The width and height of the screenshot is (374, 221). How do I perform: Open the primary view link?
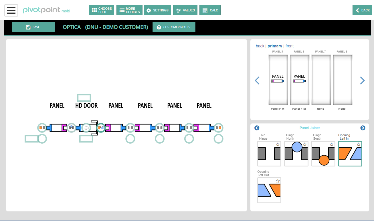tap(275, 46)
